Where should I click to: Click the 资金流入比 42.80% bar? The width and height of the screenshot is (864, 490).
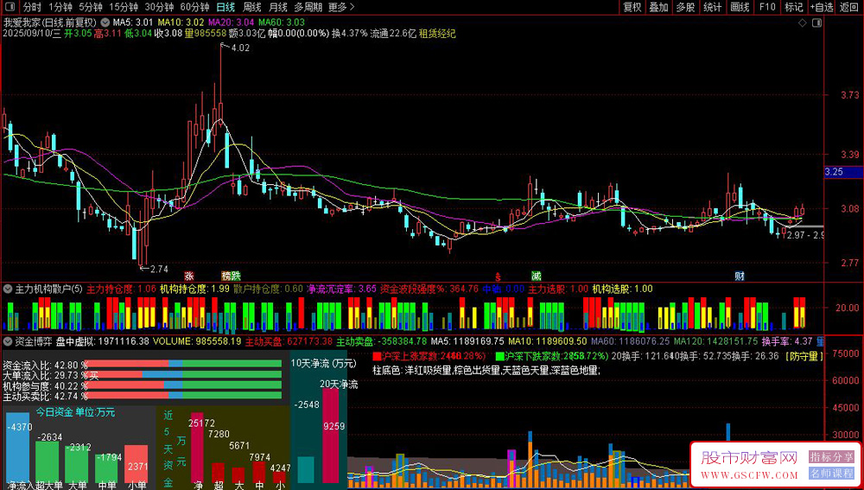pyautogui.click(x=185, y=364)
